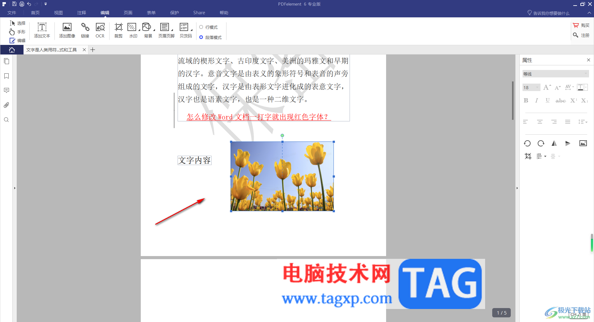594x322 pixels.
Task: Open the Share ribbon tab
Action: pyautogui.click(x=199, y=13)
